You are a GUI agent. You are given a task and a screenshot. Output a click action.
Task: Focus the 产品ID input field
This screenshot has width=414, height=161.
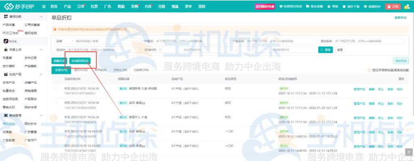(185, 41)
